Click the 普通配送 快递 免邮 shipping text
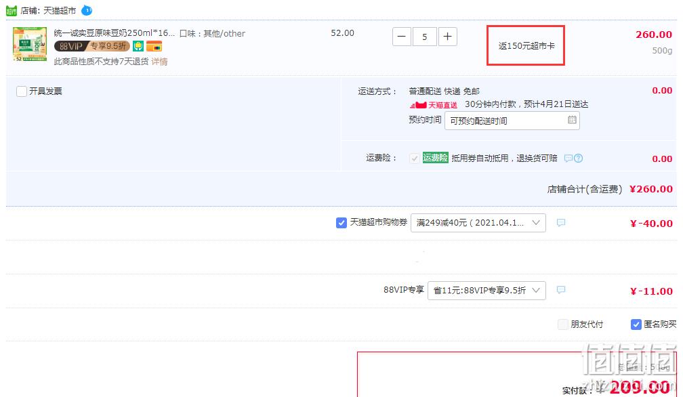 (444, 91)
